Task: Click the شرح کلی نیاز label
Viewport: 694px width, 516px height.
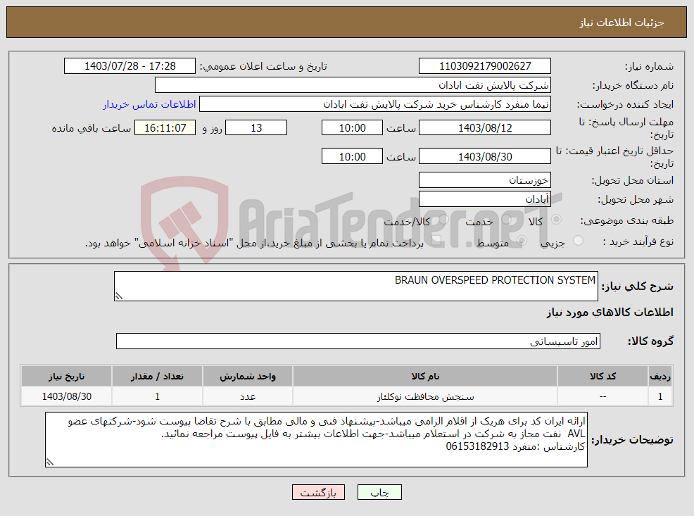Action: (638, 287)
